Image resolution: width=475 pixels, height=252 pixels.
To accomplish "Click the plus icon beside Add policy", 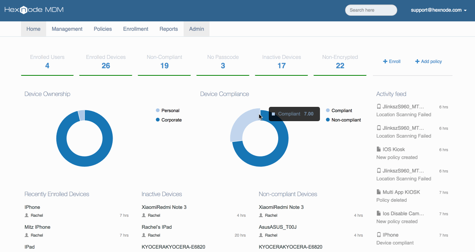I will [417, 61].
